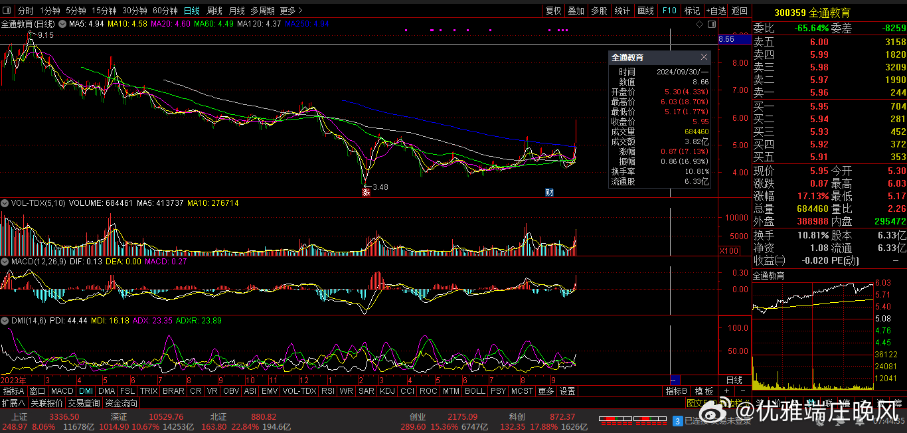The width and height of the screenshot is (907, 433).
Task: Add stock with +自选 button
Action: tap(716, 11)
